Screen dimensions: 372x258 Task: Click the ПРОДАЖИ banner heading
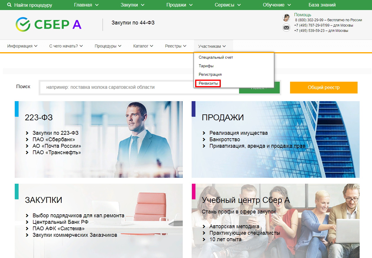click(223, 118)
